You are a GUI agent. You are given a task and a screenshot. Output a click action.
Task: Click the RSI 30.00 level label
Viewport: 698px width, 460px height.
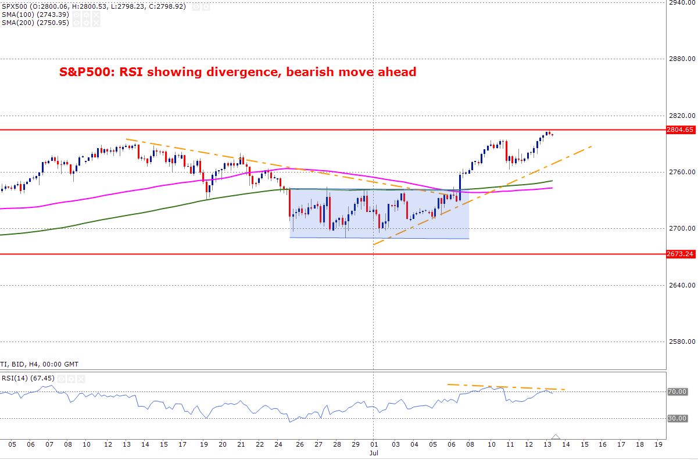(678, 418)
